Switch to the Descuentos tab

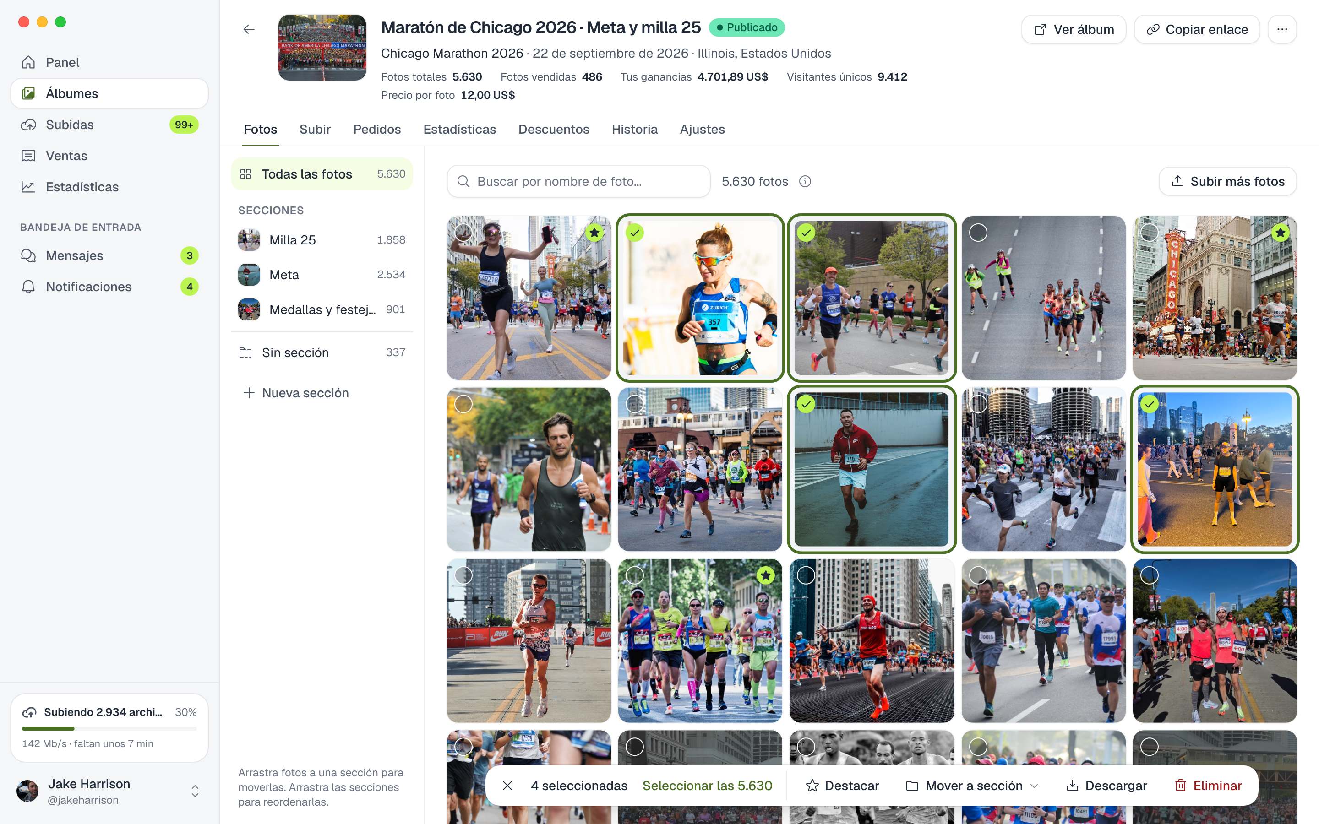click(554, 130)
